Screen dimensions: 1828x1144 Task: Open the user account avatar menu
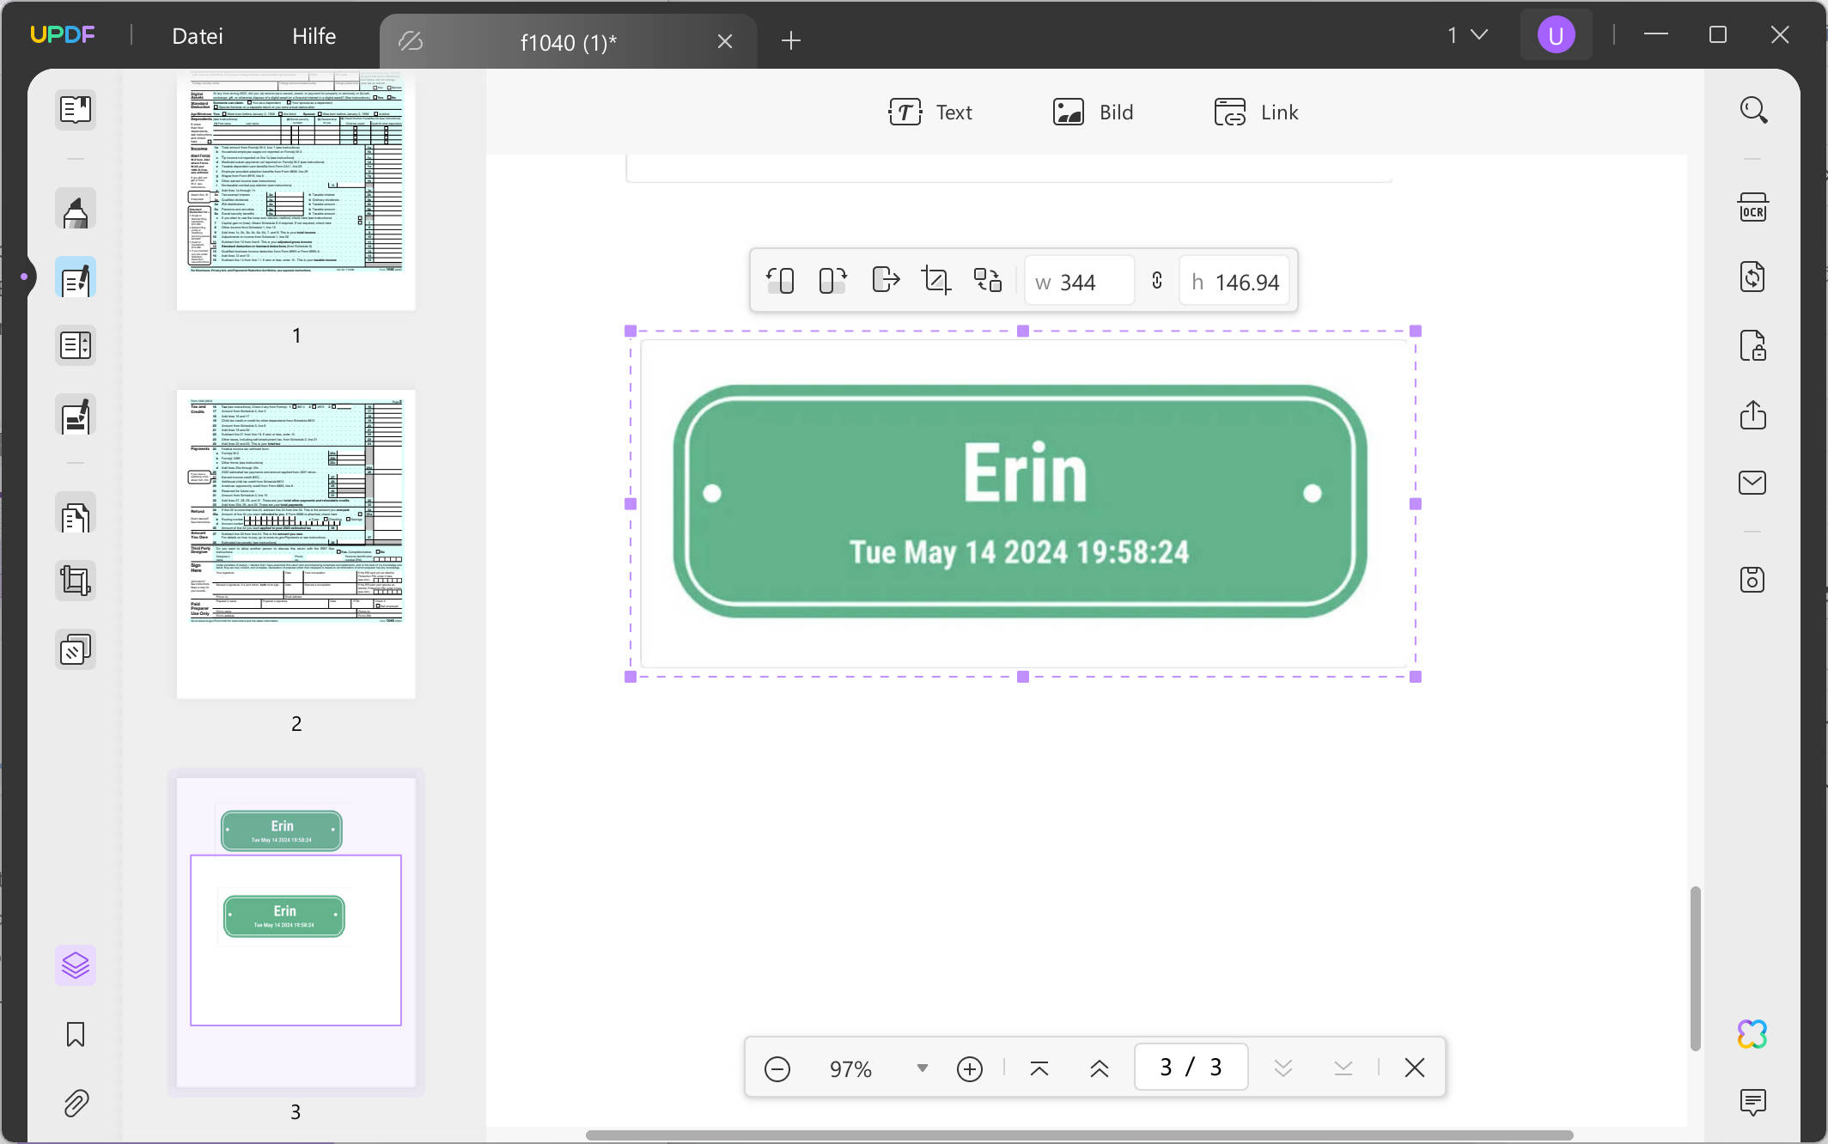pyautogui.click(x=1556, y=35)
